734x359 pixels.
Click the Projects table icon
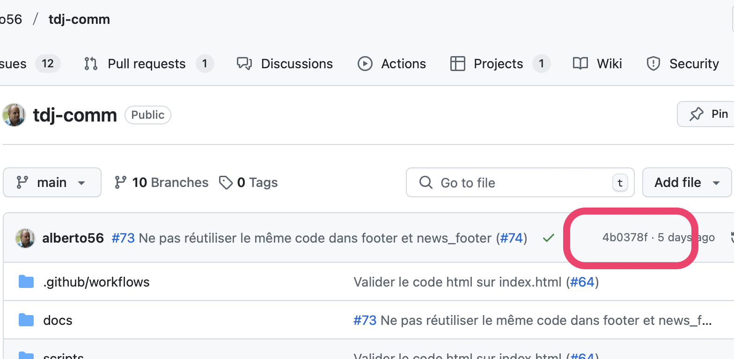(457, 64)
